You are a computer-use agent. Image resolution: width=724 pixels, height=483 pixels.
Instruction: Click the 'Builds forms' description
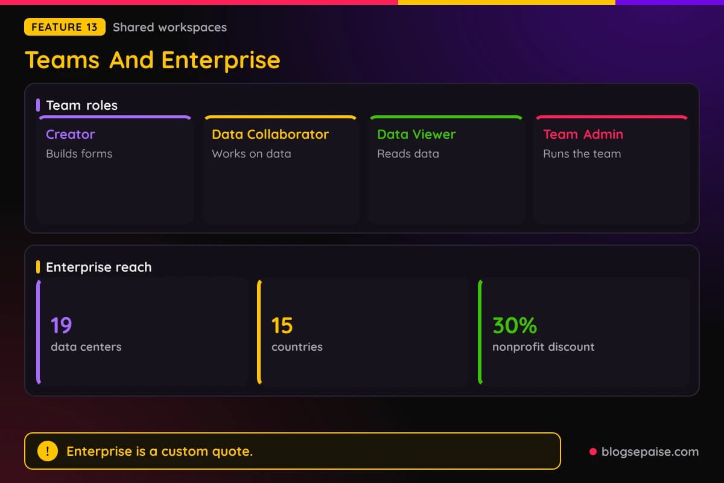pyautogui.click(x=79, y=153)
